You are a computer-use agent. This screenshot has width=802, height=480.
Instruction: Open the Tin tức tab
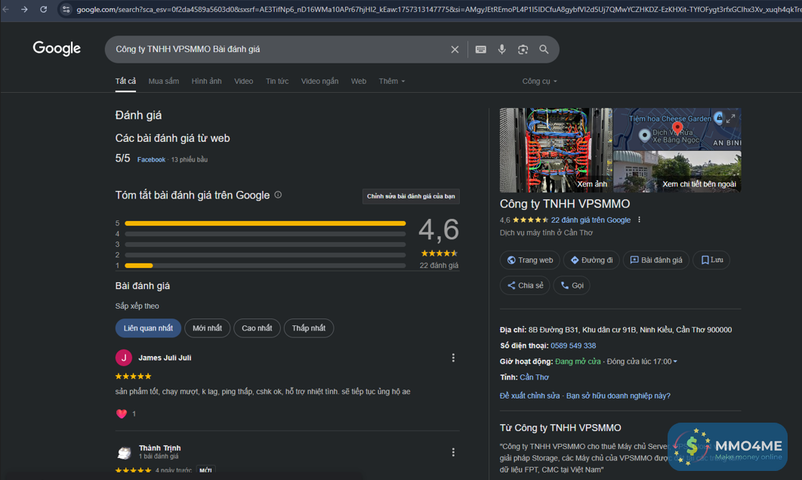click(277, 82)
